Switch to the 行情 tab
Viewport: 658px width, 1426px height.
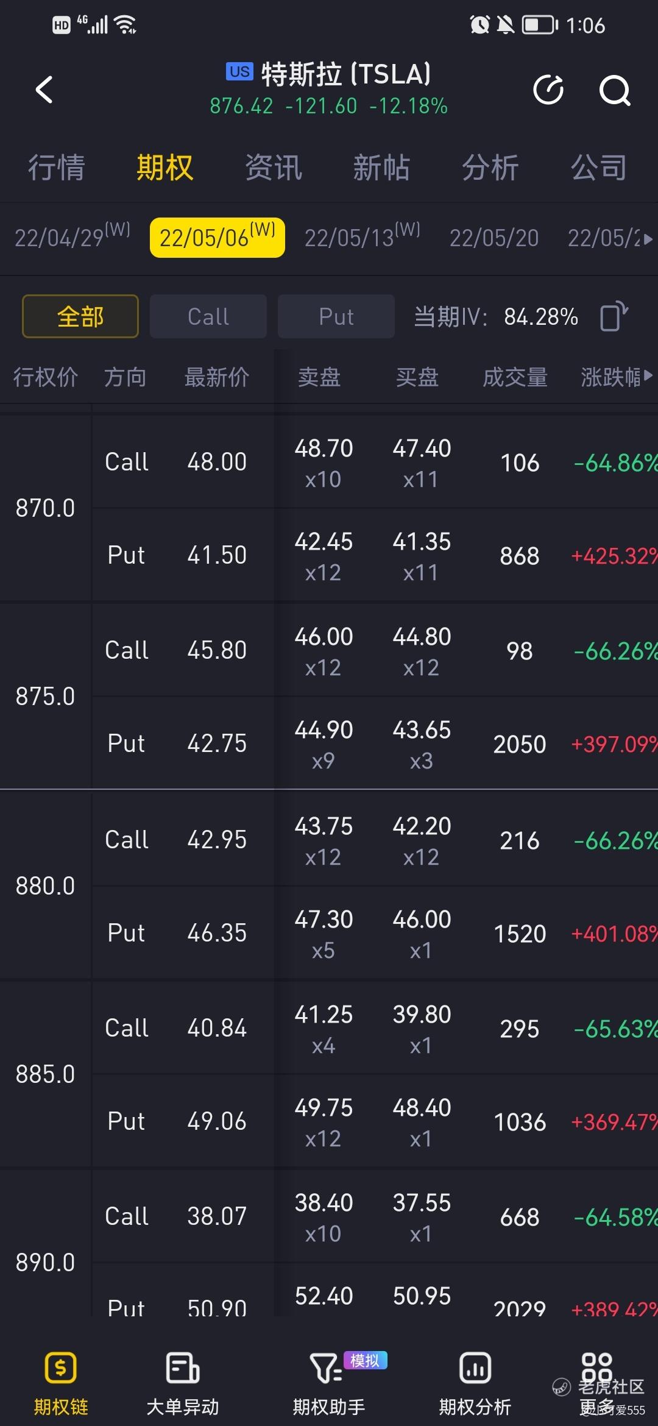click(x=57, y=168)
